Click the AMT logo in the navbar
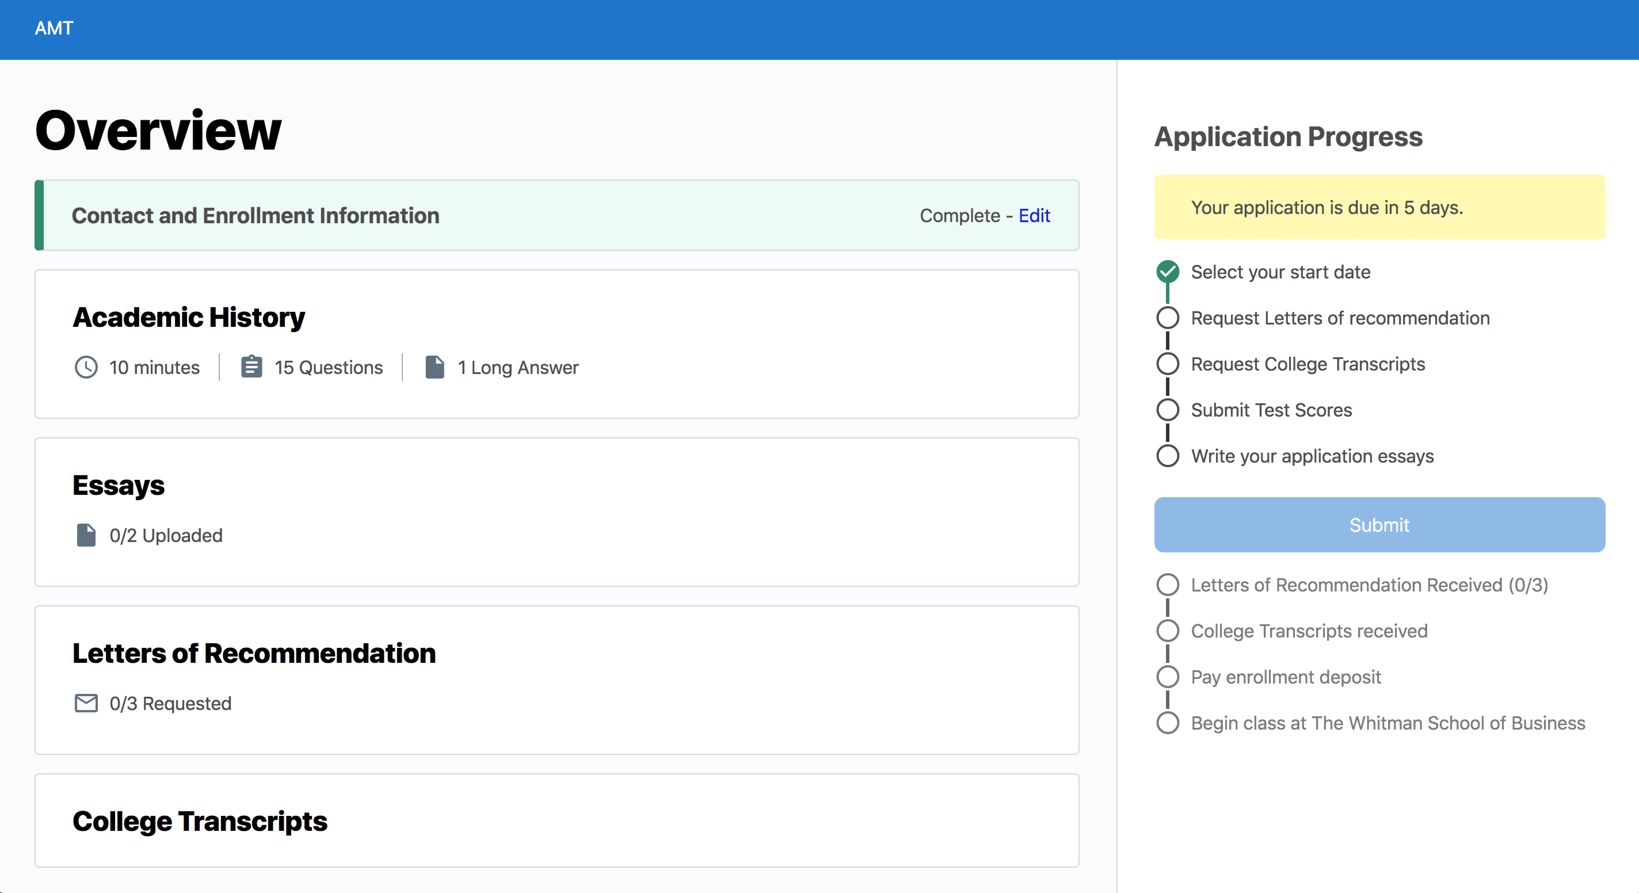The image size is (1639, 893). click(54, 28)
